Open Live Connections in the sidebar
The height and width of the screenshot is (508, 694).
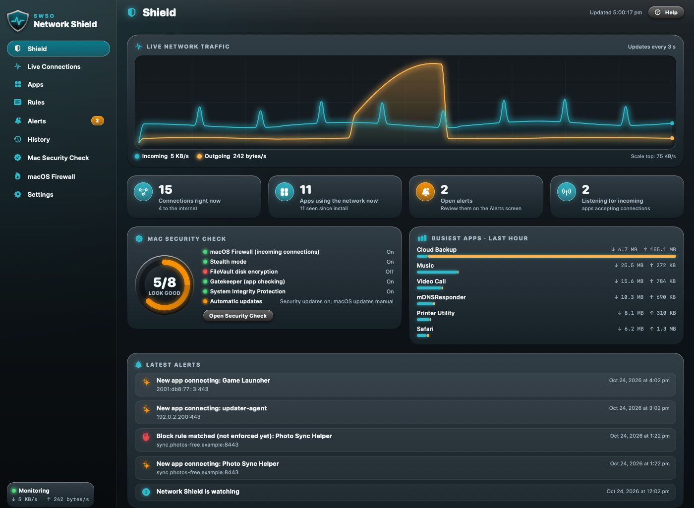(x=58, y=66)
